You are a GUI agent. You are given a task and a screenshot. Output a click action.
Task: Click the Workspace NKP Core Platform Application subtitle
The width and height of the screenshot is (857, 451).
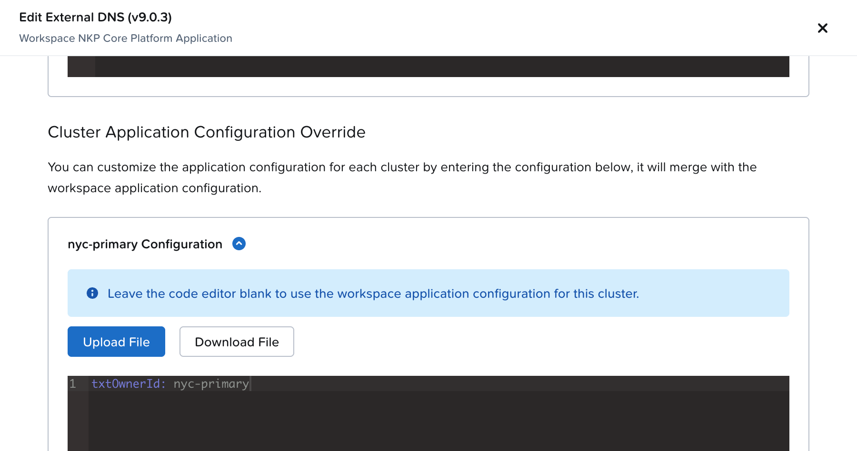click(x=126, y=38)
